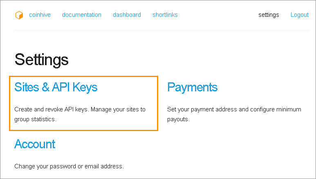
Task: Click the word 'payouts.' under Payments
Action: 178,120
